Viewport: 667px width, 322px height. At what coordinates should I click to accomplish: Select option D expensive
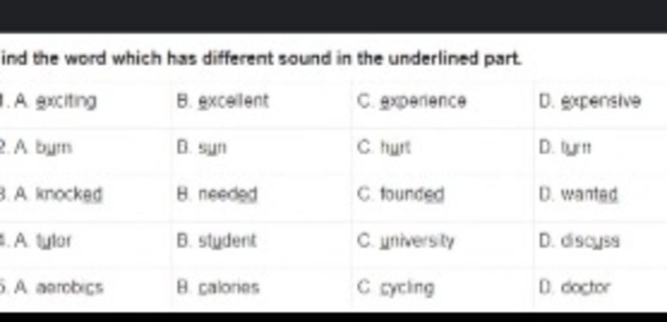pos(589,102)
